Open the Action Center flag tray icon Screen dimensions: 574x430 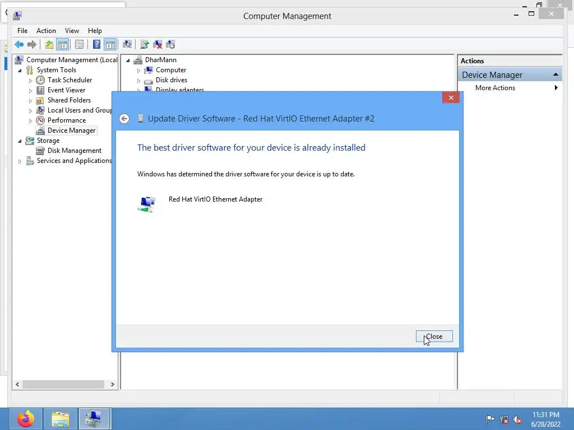tap(490, 419)
